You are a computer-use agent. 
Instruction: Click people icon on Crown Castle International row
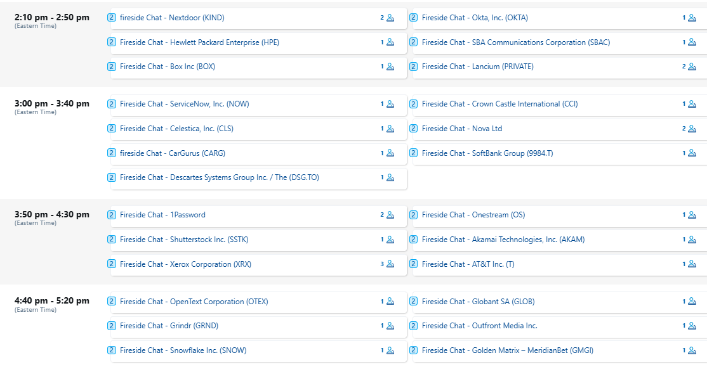pos(692,104)
